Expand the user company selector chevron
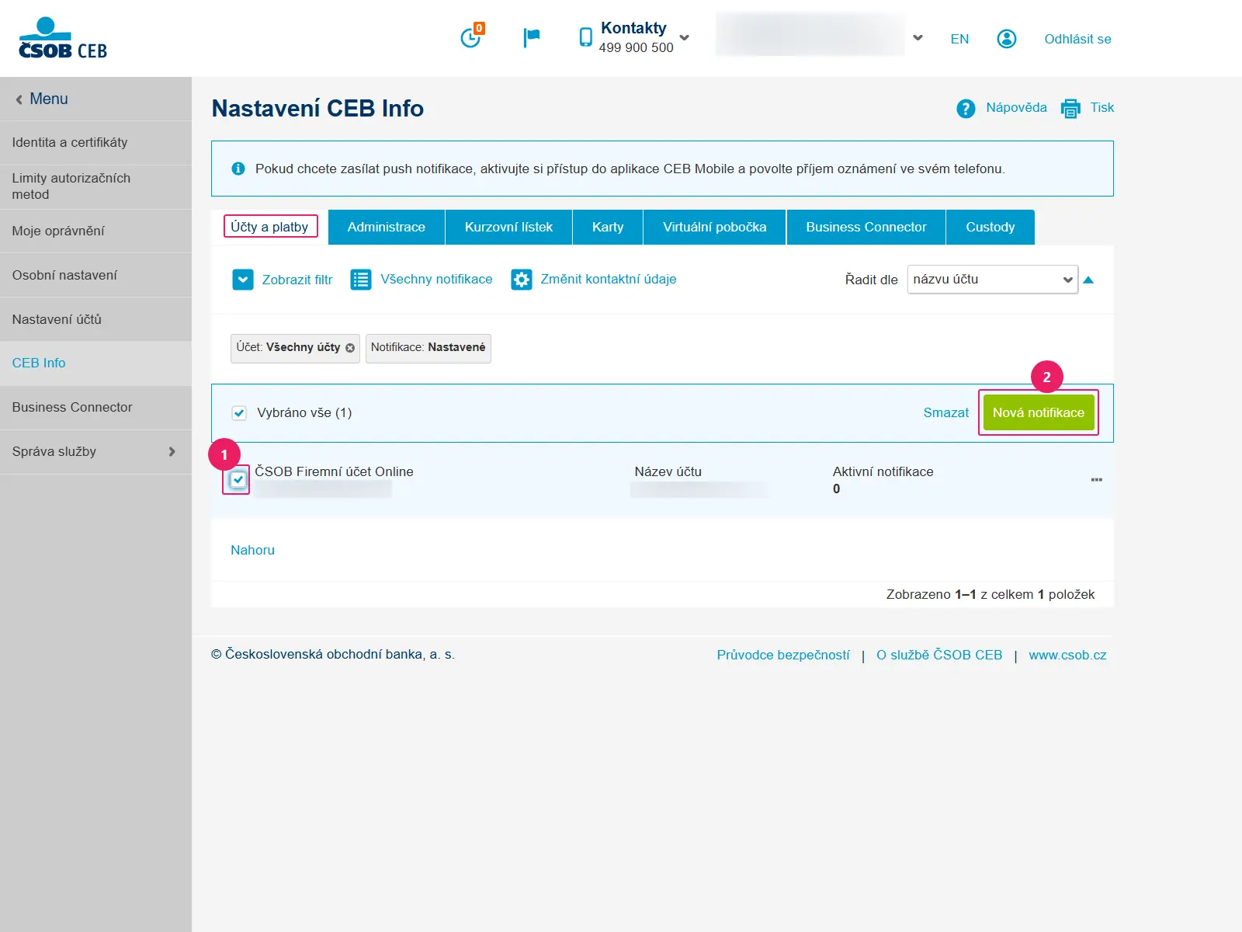1242x932 pixels. [918, 37]
